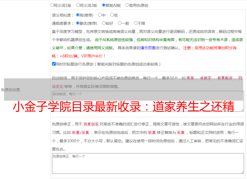The height and width of the screenshot is (179, 247).
Task: Click the 燕窝 example keyword tag
Action: pyautogui.click(x=190, y=78)
